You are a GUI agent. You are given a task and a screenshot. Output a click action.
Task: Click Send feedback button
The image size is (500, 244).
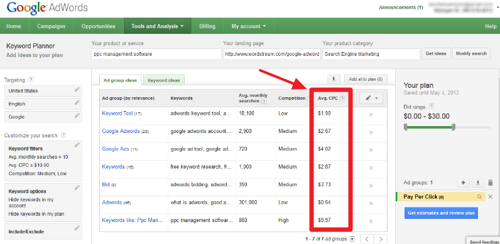(x=484, y=241)
